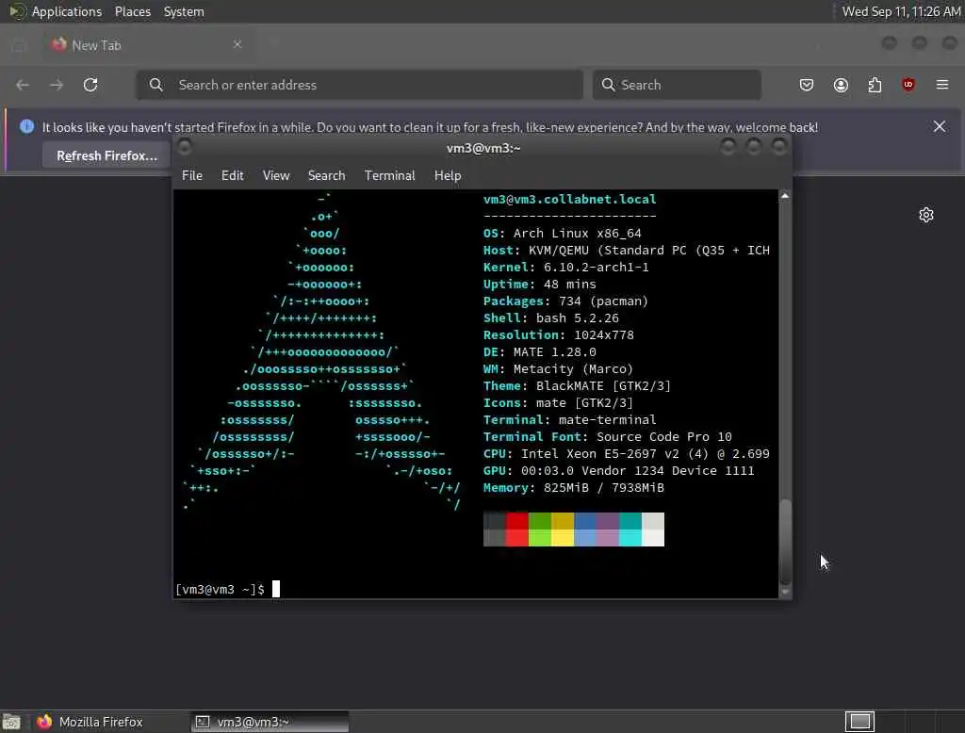This screenshot has width=965, height=733.
Task: Select the Memory: 825MiB / 7938MiB line
Action: pyautogui.click(x=574, y=487)
